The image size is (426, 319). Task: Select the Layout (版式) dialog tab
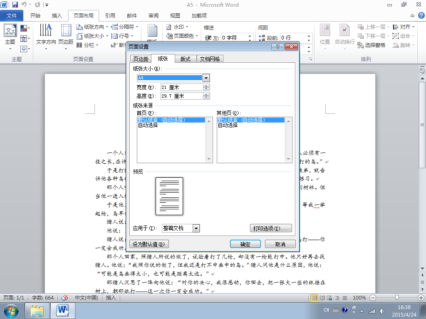click(185, 59)
